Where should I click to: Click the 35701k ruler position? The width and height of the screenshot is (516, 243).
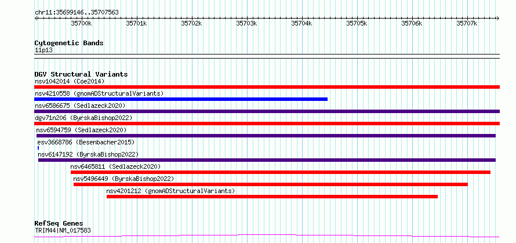136,23
